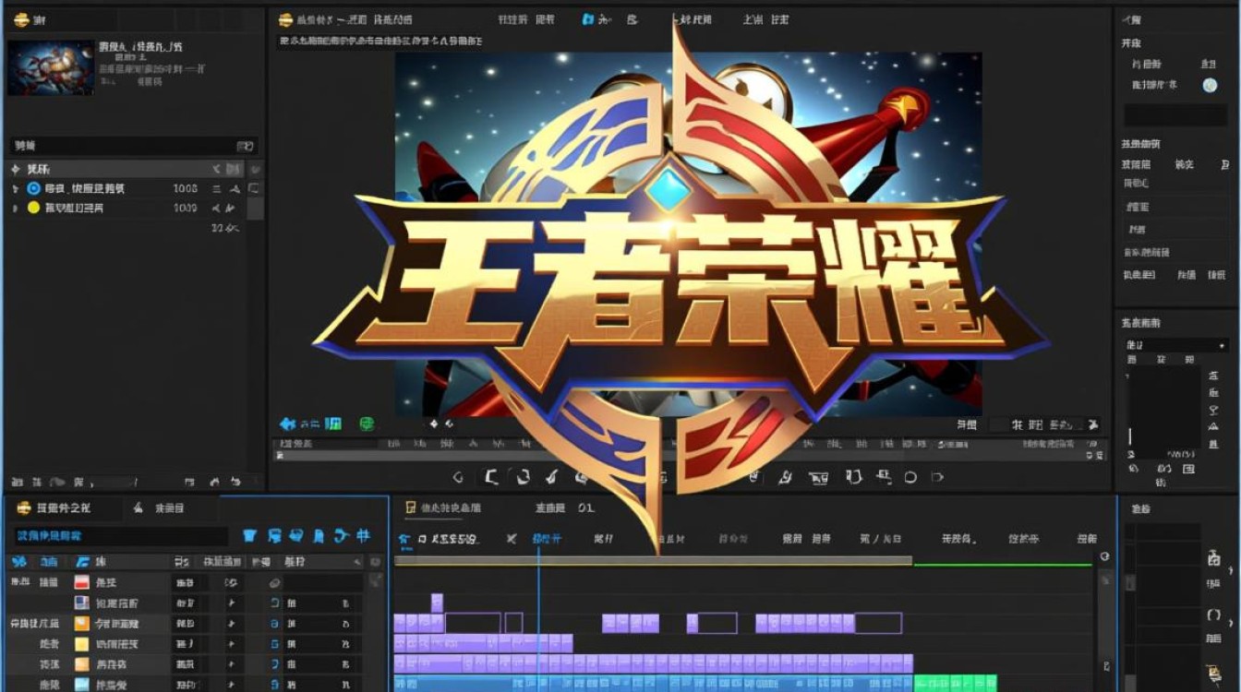Expand the row with the blue ring icon

[15, 188]
